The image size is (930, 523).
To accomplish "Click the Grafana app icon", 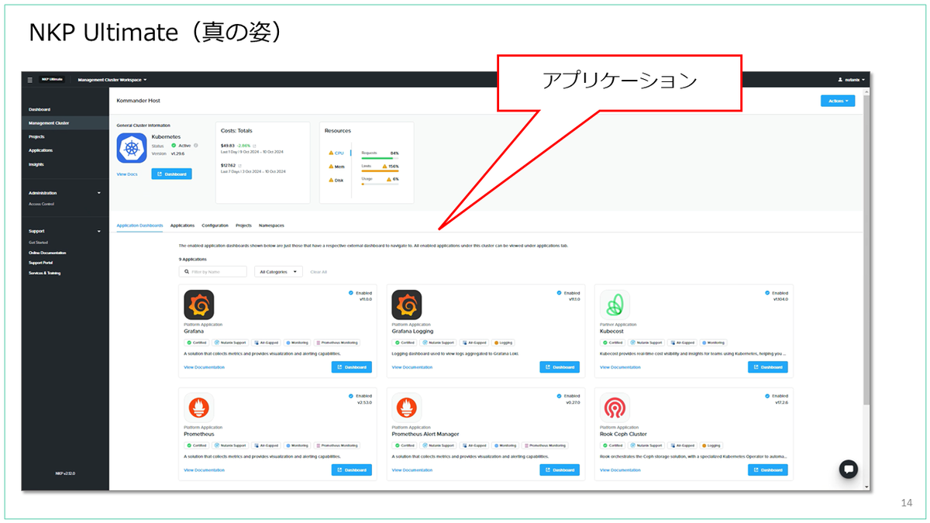I will (199, 305).
